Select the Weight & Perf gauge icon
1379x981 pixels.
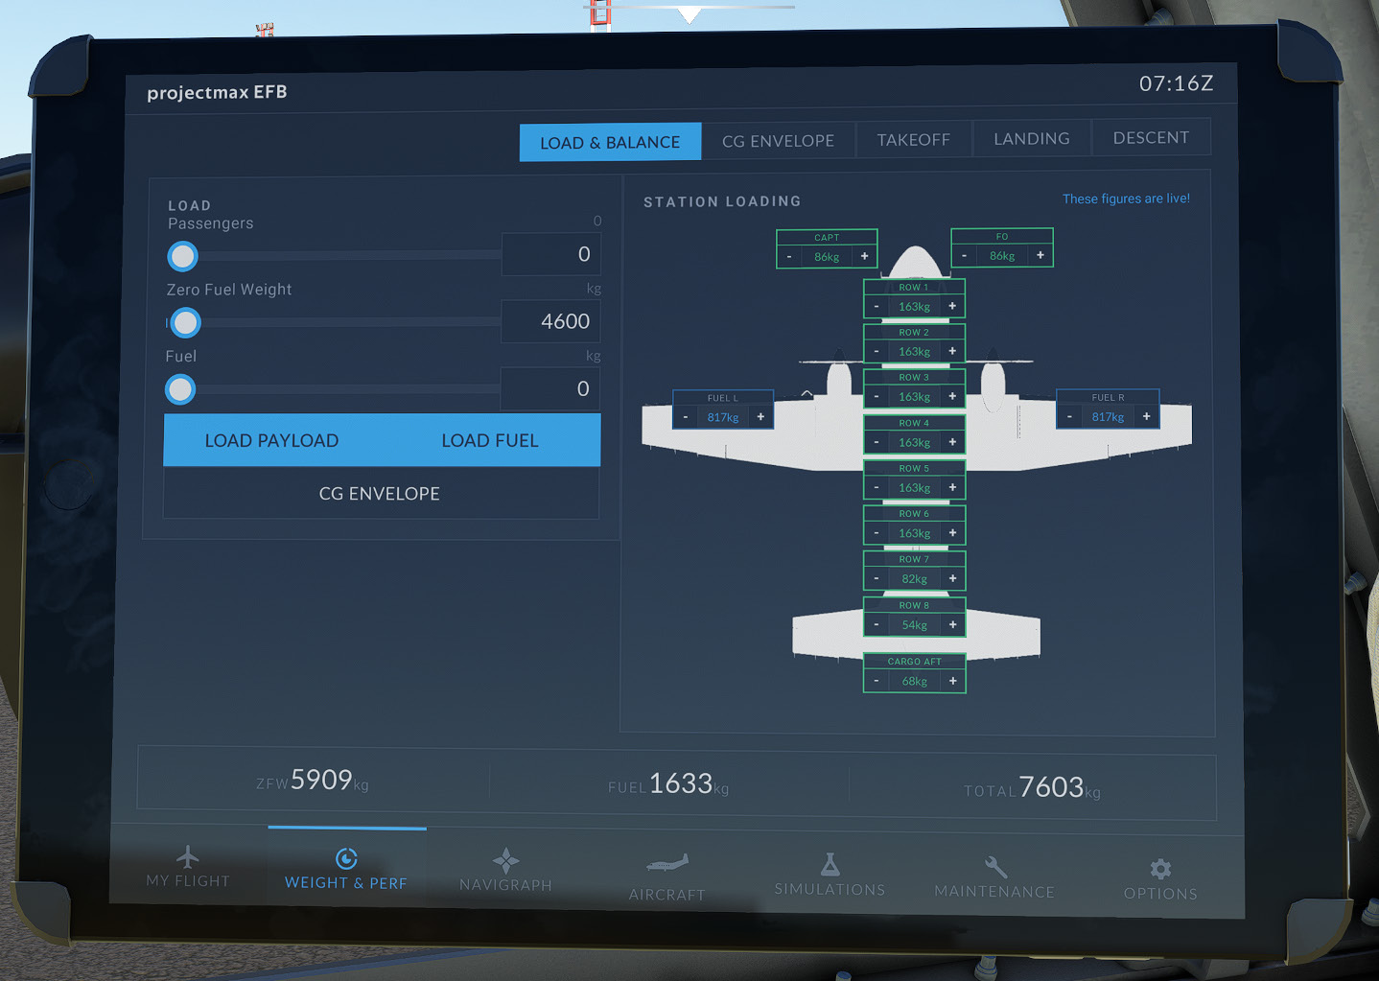pos(346,858)
